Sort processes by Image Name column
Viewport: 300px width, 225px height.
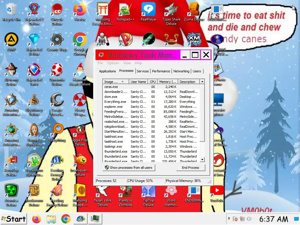pyautogui.click(x=115, y=82)
